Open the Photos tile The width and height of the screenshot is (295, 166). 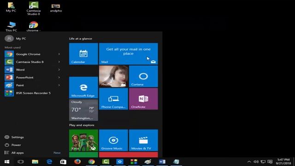click(x=113, y=77)
